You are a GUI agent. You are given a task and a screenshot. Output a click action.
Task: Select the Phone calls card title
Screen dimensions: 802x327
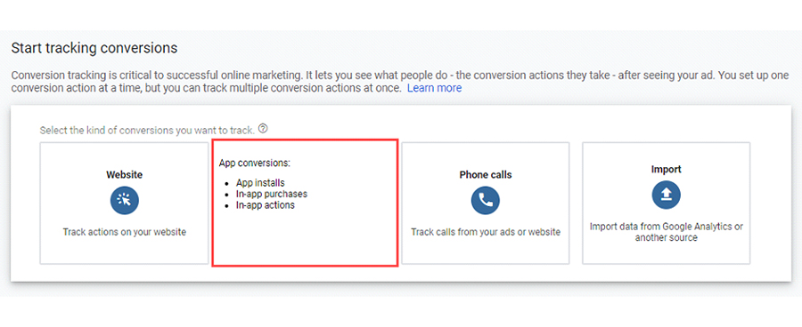[x=486, y=174]
